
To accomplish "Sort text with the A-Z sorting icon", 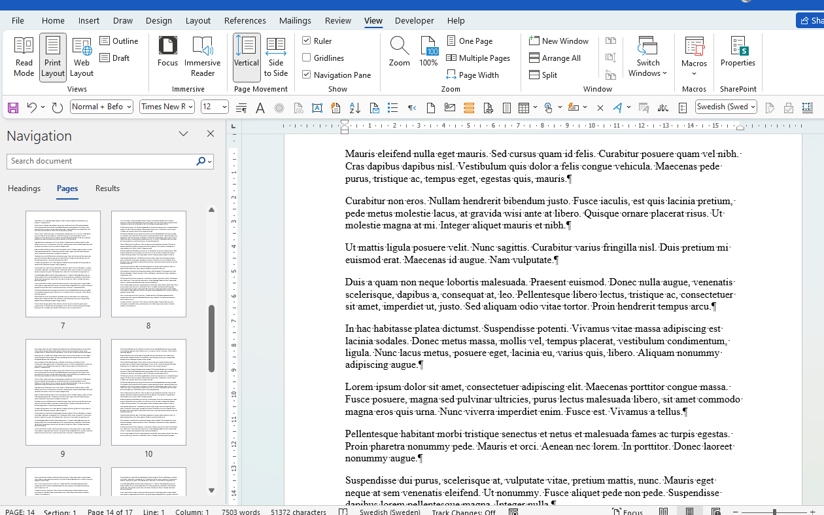I will tap(354, 107).
